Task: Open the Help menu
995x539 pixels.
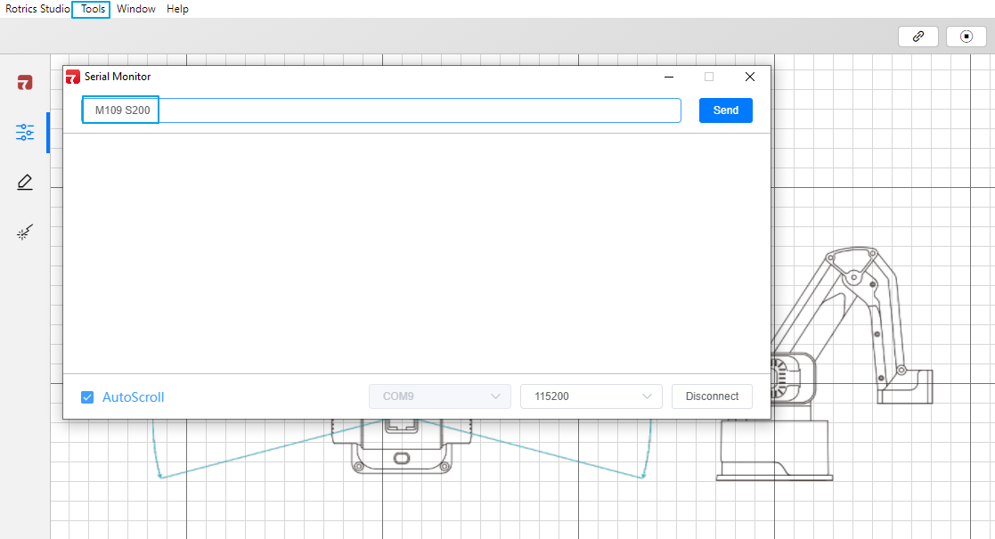Action: pyautogui.click(x=177, y=9)
